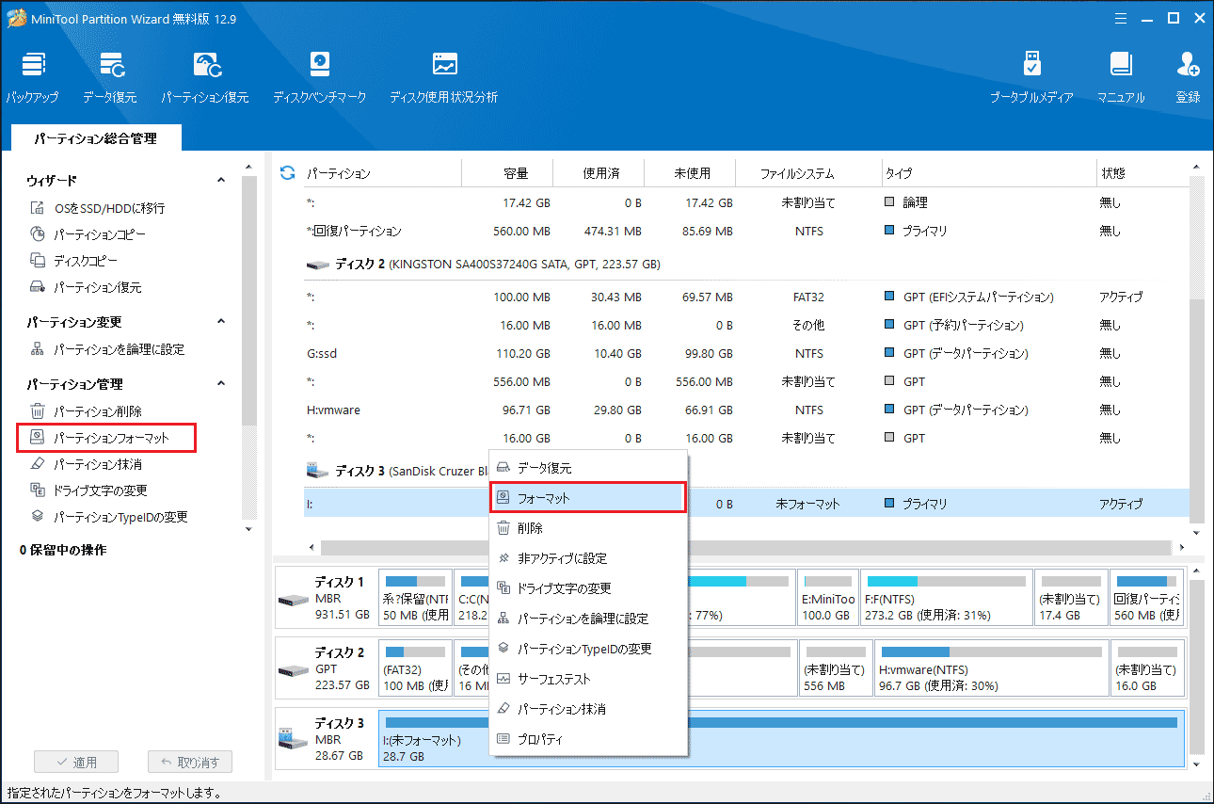Choose パーティション抹消 in the context menu
This screenshot has width=1214, height=804.
tap(588, 709)
